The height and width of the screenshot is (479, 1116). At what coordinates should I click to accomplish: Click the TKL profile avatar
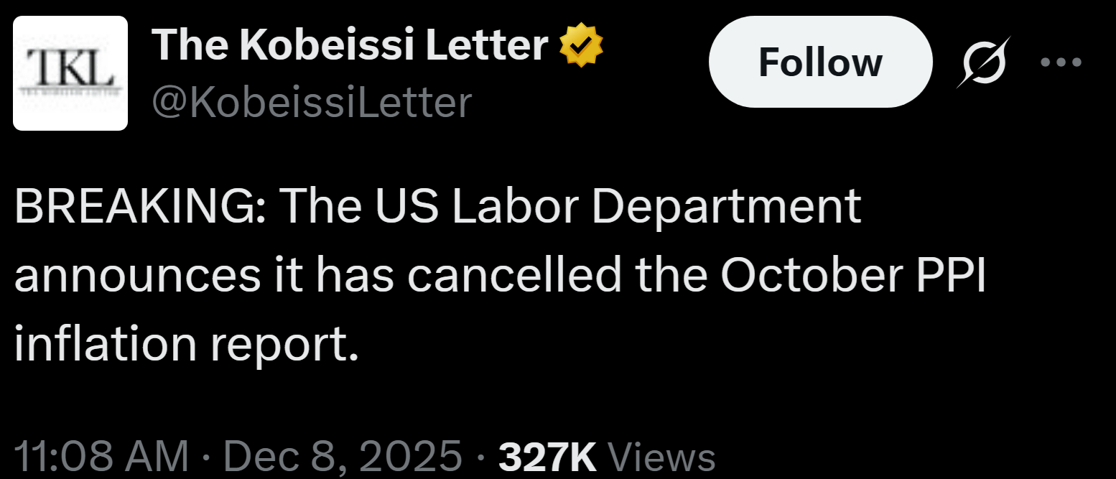pos(70,73)
